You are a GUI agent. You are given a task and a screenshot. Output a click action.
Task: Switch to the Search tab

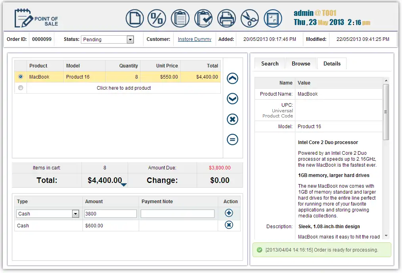[x=270, y=63]
